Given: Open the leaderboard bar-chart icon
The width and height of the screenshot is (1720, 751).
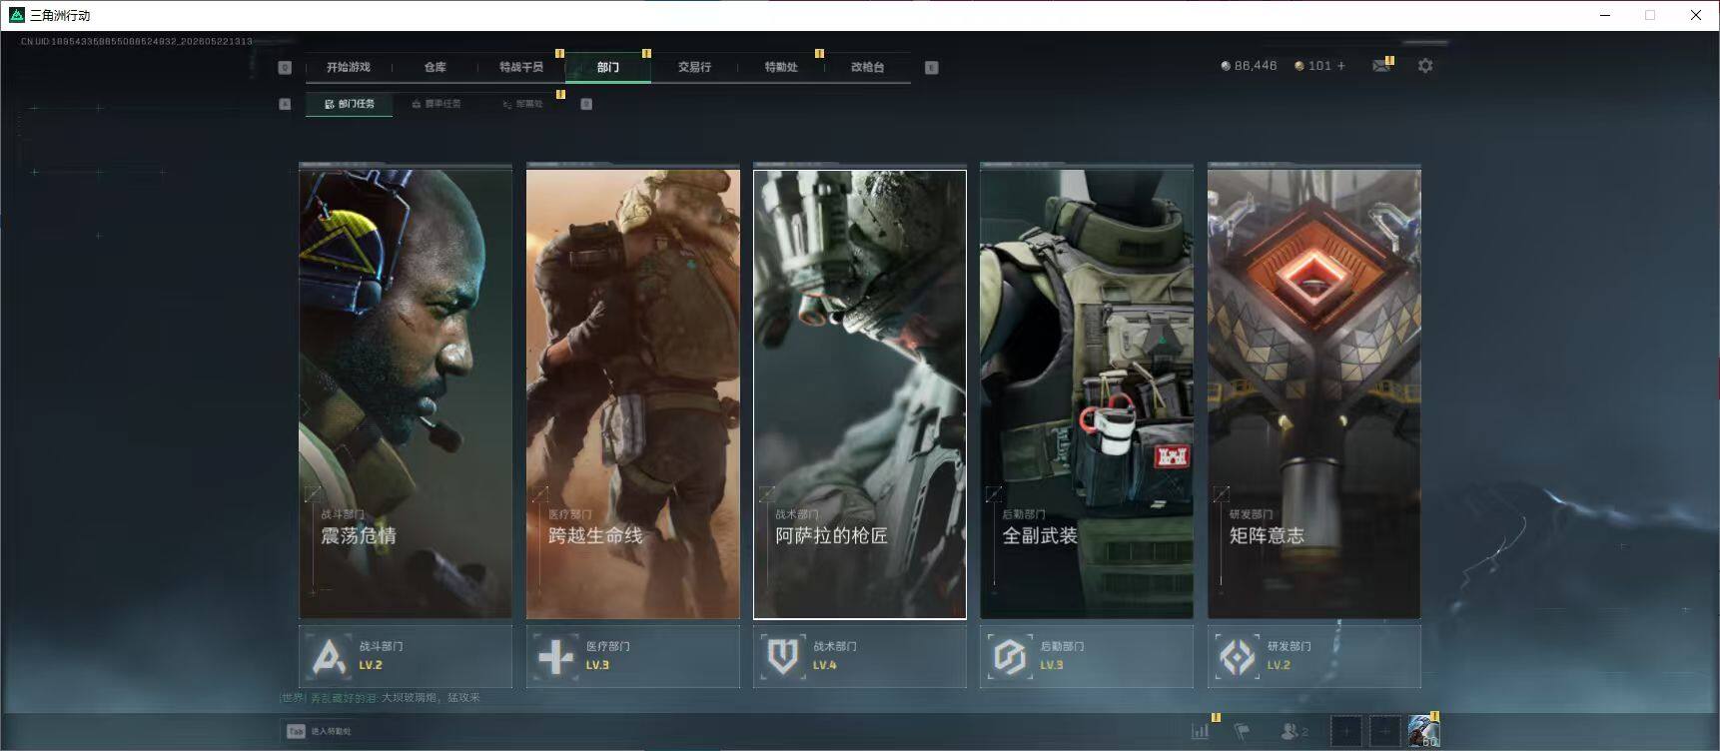Looking at the screenshot, I should (1200, 731).
